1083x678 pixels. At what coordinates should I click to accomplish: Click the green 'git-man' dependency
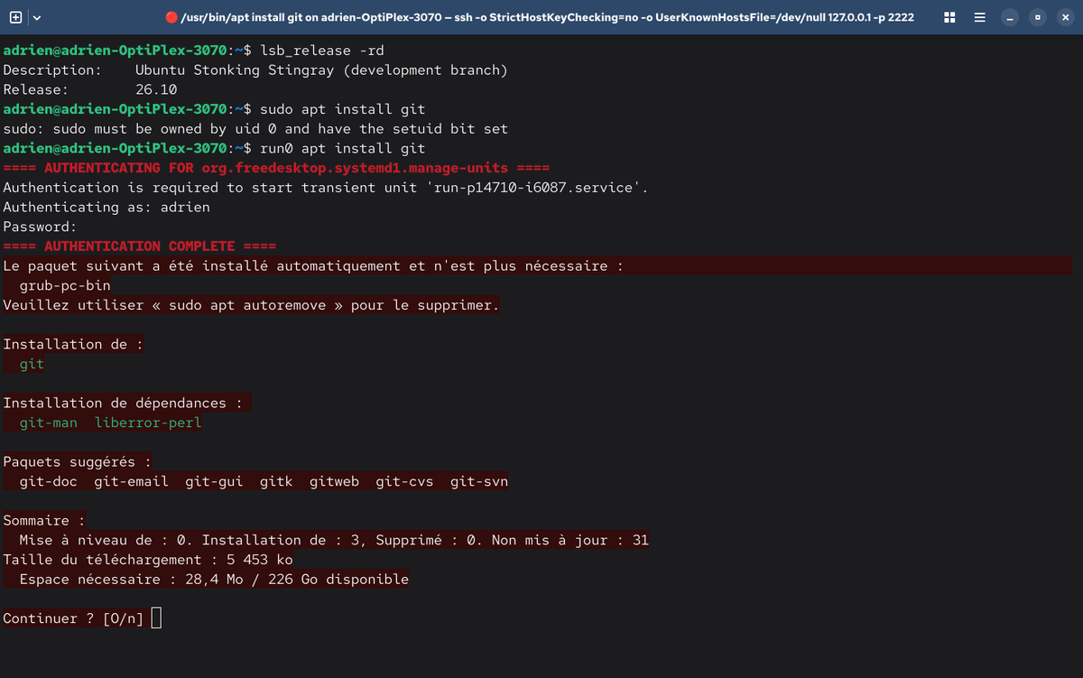pos(49,423)
